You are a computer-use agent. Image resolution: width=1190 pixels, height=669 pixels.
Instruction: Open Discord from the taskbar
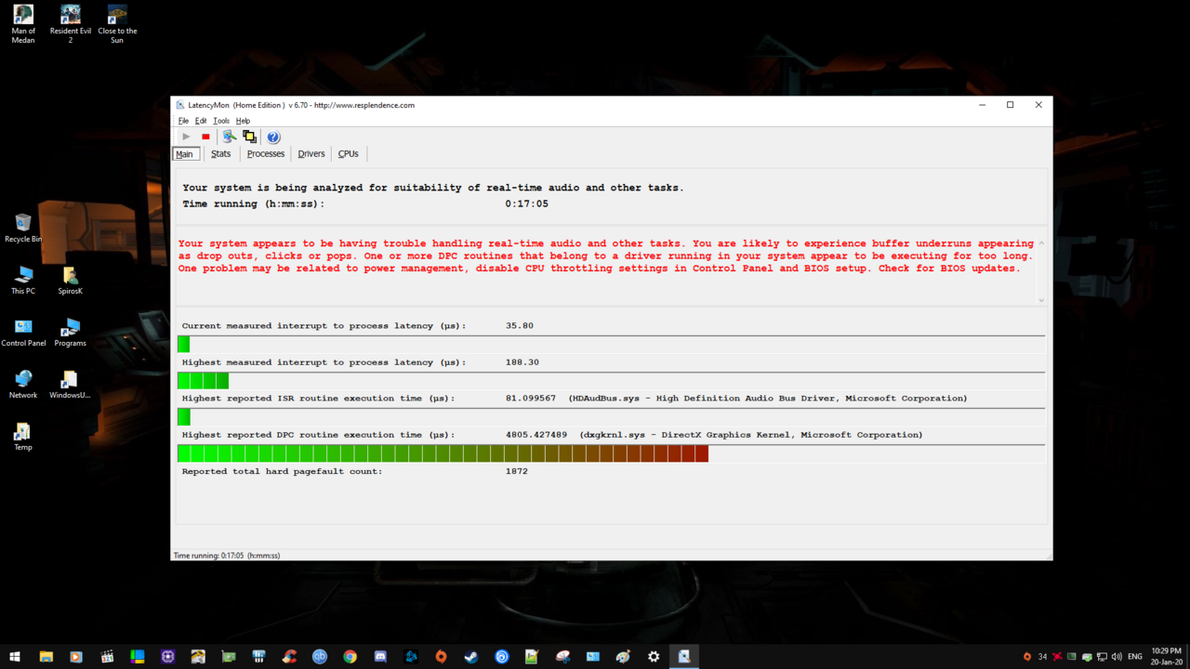[380, 656]
